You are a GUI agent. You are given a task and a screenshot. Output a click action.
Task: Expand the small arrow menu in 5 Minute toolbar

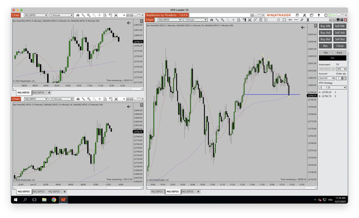coord(124,15)
